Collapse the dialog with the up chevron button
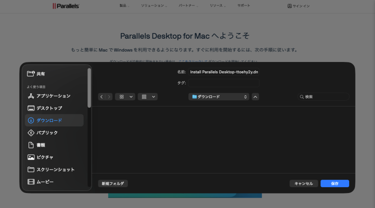Screen dimensions: 375x208 [x=255, y=97]
